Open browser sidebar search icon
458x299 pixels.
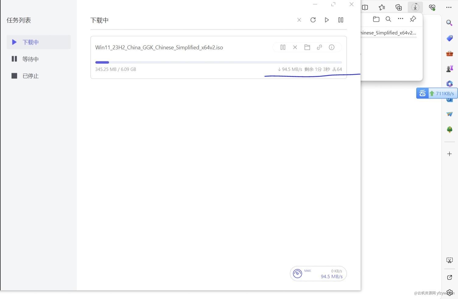pos(449,23)
